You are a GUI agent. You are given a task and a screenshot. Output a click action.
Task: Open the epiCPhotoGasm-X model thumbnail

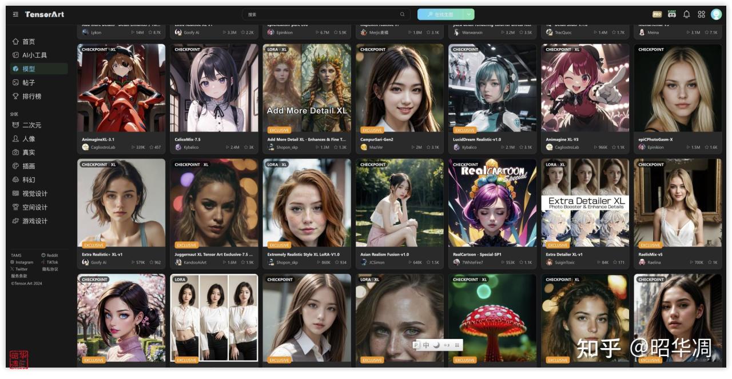[x=678, y=88]
